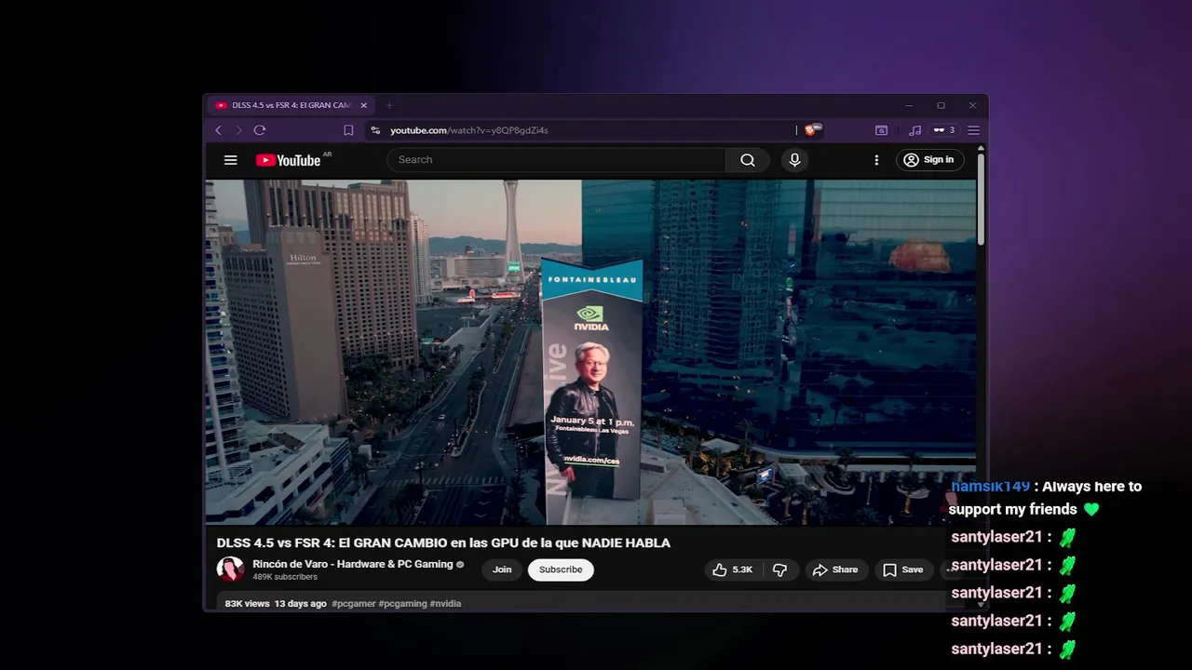Open the Brave Shields lion icon
The image size is (1192, 670).
(810, 130)
